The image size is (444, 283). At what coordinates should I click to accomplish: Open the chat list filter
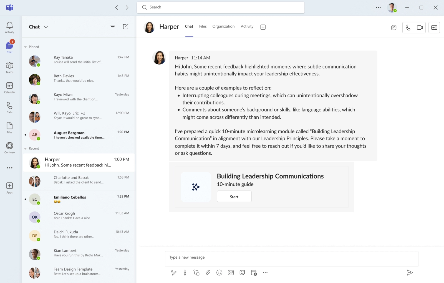[112, 27]
